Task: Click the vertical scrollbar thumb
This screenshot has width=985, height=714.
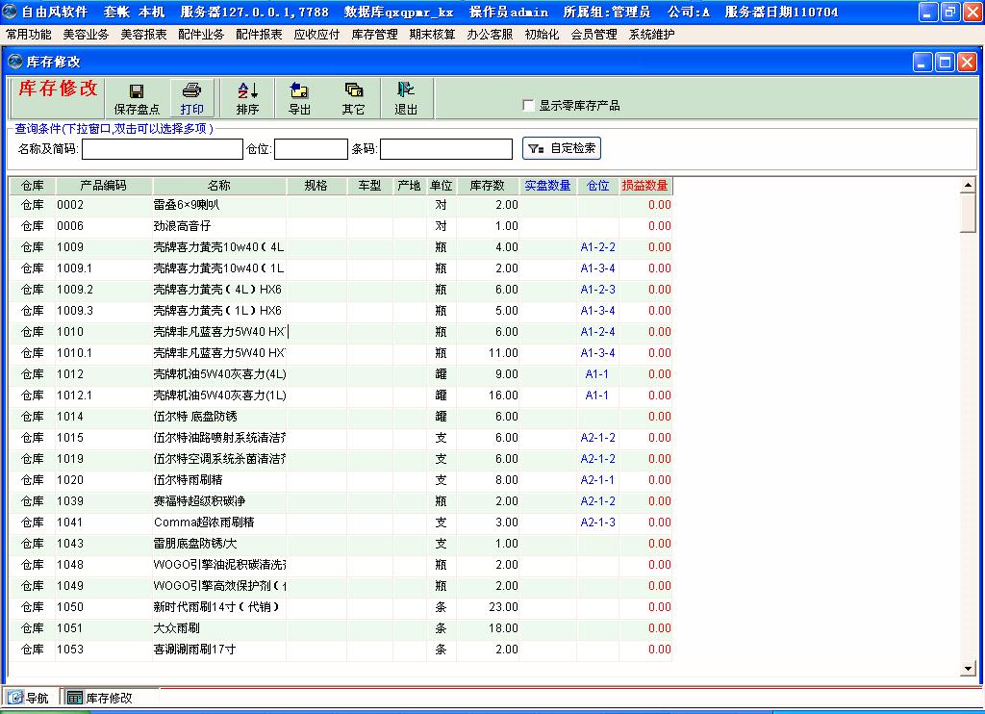Action: (968, 213)
